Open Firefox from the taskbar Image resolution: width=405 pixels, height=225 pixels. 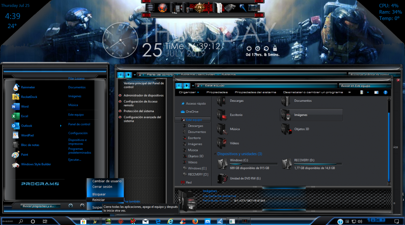pos(195,222)
